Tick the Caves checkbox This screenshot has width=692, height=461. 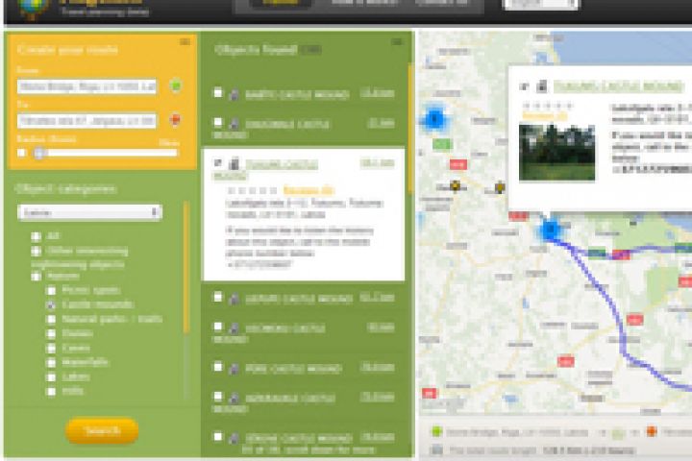click(x=51, y=348)
